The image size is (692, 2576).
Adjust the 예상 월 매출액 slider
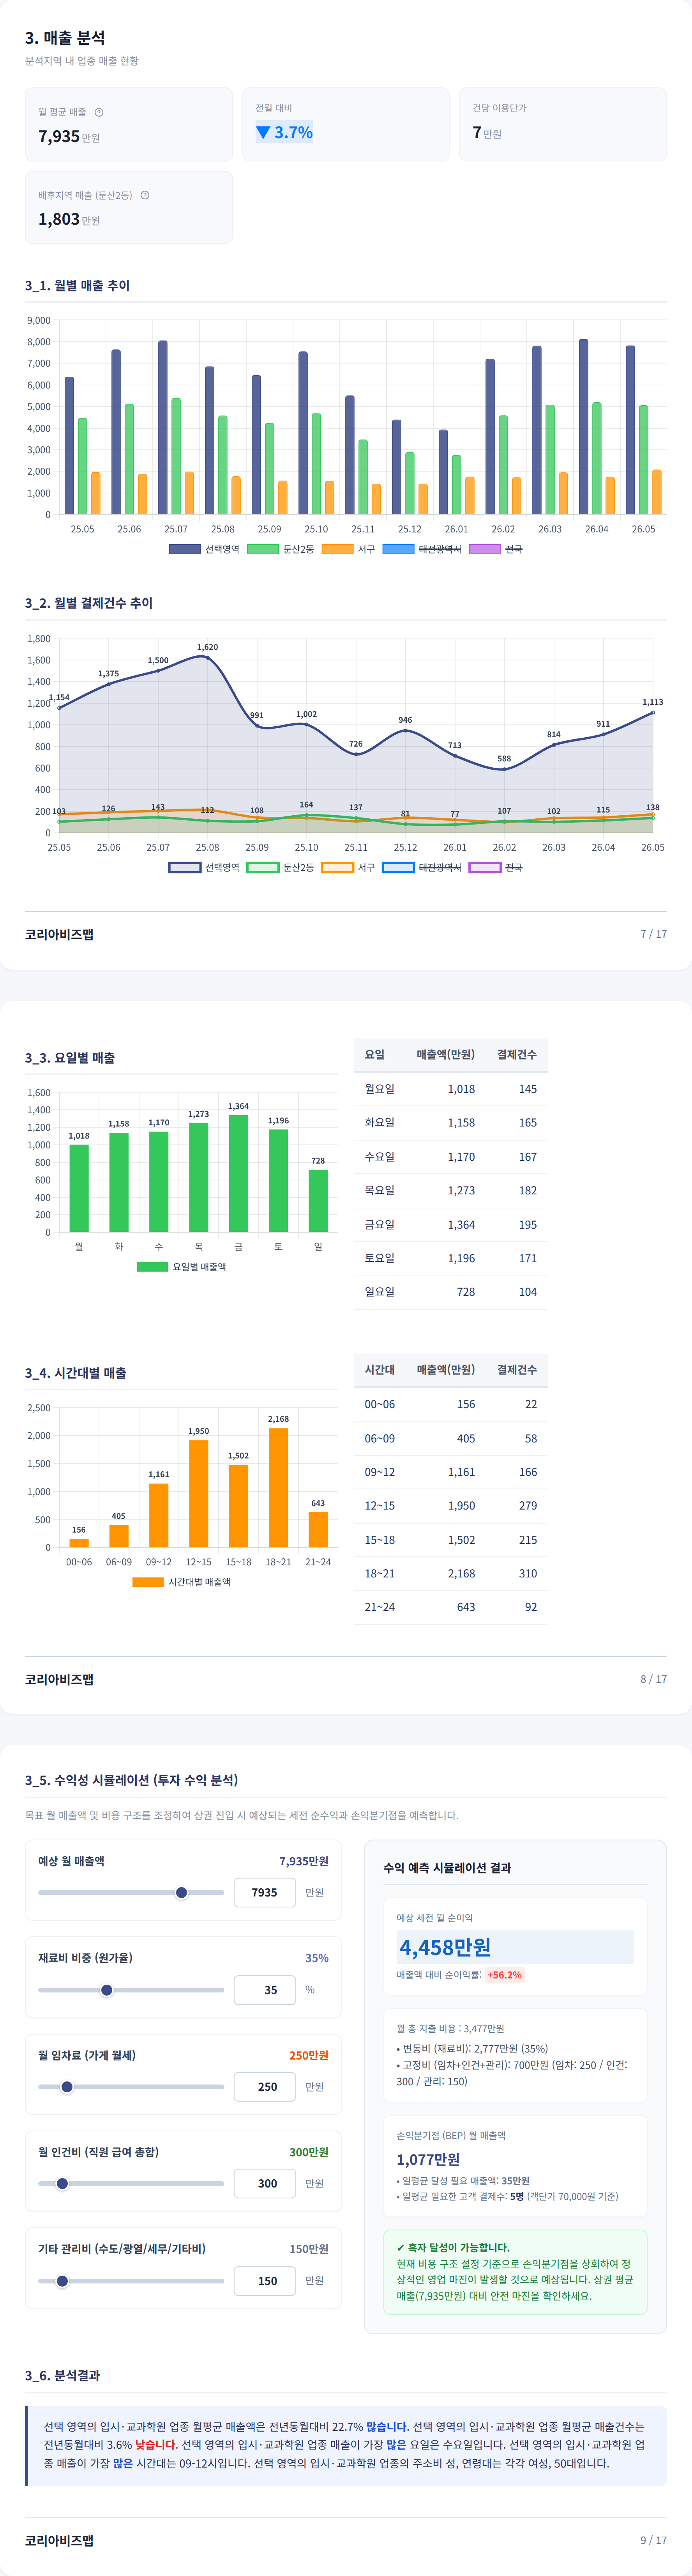(x=131, y=1892)
